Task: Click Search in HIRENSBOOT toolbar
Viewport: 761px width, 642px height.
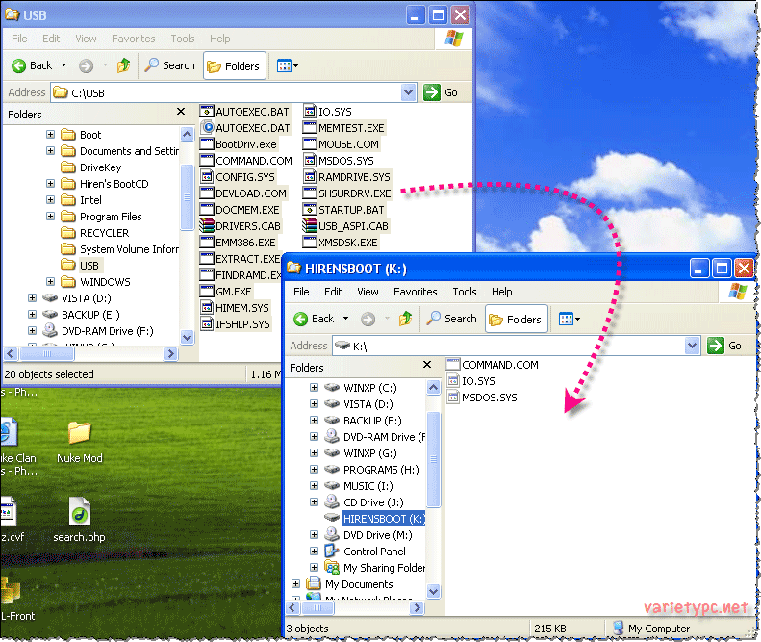Action: pyautogui.click(x=452, y=319)
